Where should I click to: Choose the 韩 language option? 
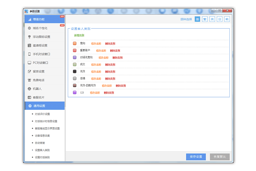[x=227, y=19]
